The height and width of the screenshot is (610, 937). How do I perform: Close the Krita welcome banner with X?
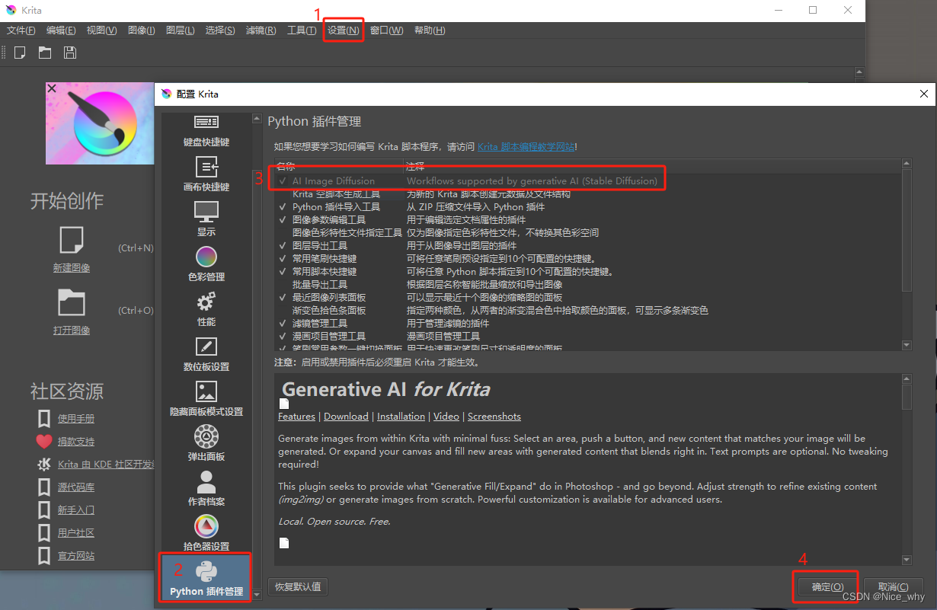(x=51, y=88)
